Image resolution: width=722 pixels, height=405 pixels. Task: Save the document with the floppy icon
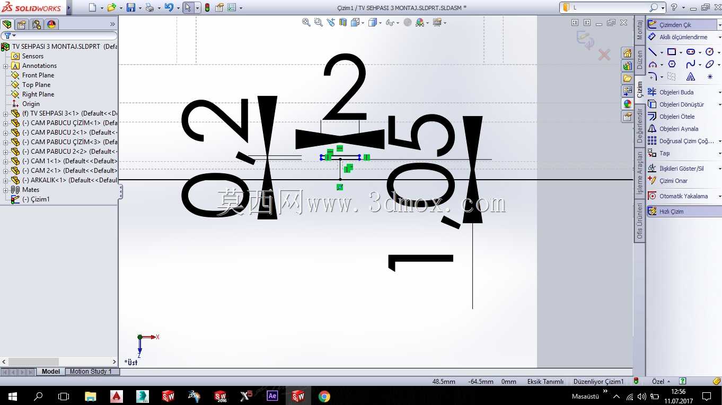(131, 7)
